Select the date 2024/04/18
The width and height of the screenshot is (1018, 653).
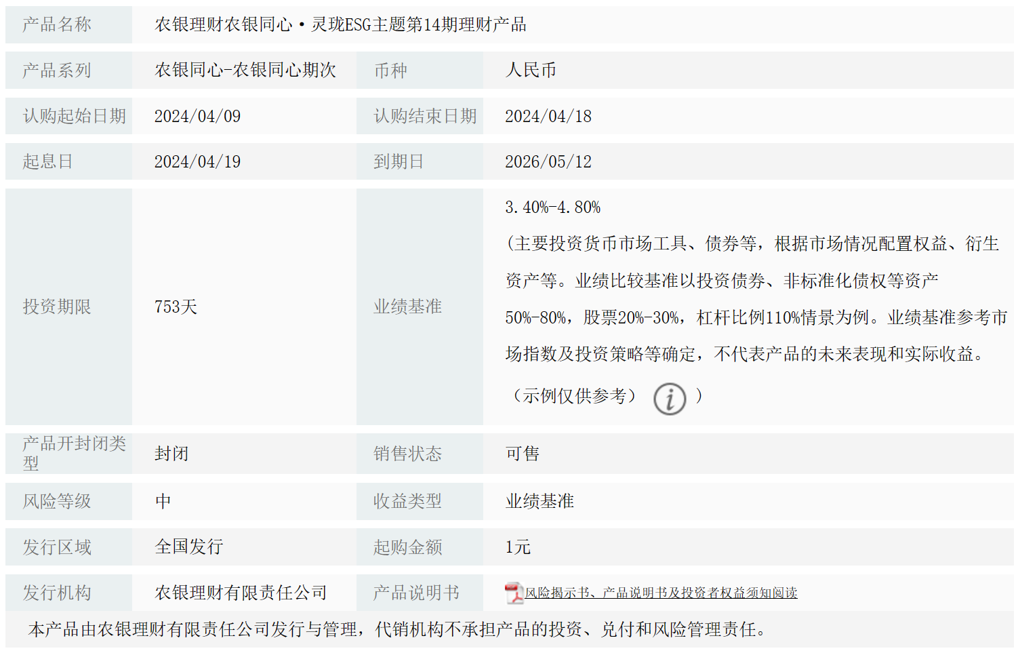point(548,116)
